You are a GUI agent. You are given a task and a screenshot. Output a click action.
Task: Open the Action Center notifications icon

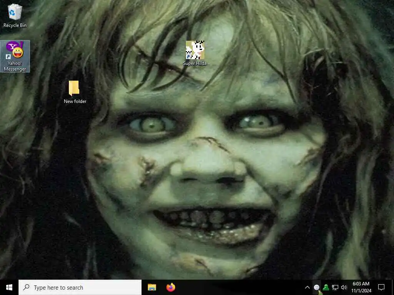point(381,287)
